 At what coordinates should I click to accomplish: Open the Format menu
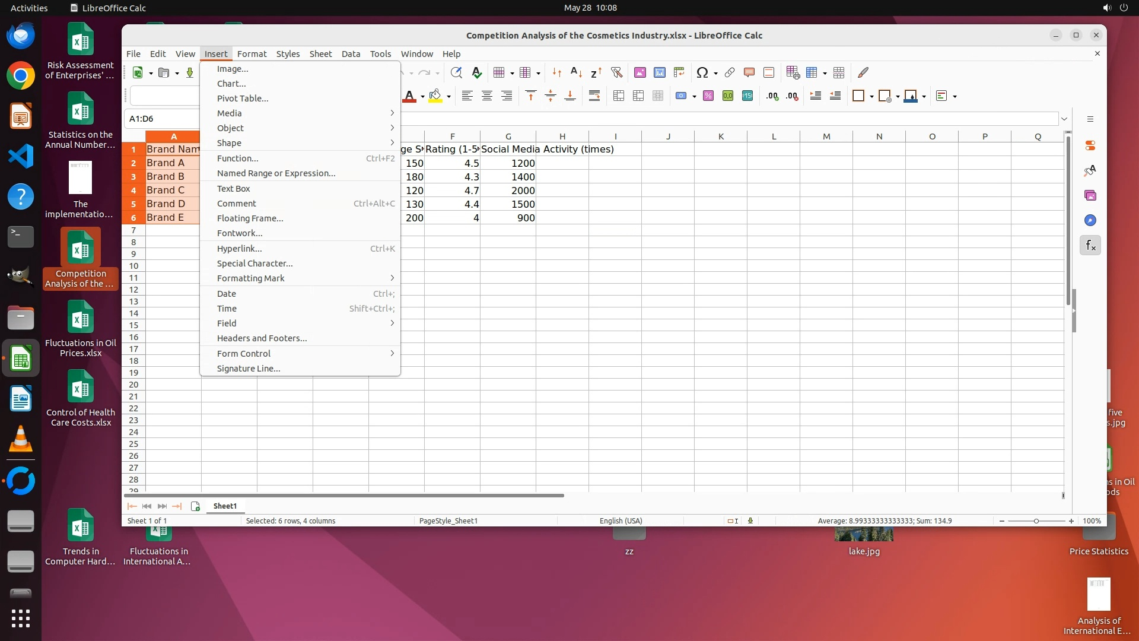click(252, 54)
